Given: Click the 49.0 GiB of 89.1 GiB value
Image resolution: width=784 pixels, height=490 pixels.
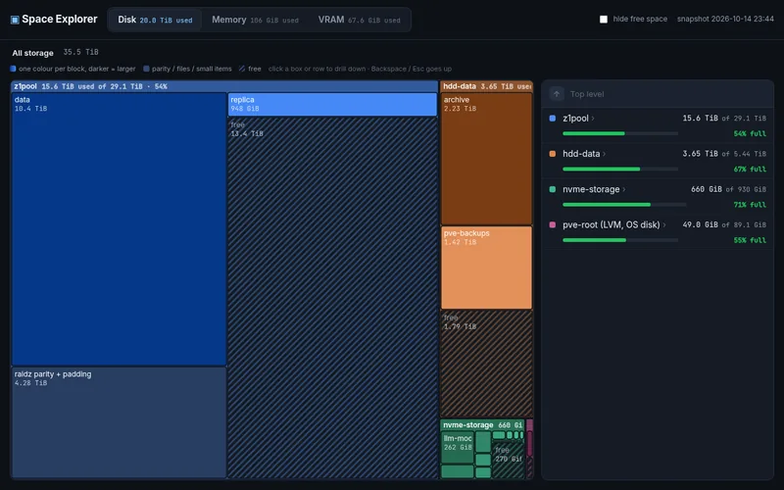Looking at the screenshot, I should (x=724, y=225).
